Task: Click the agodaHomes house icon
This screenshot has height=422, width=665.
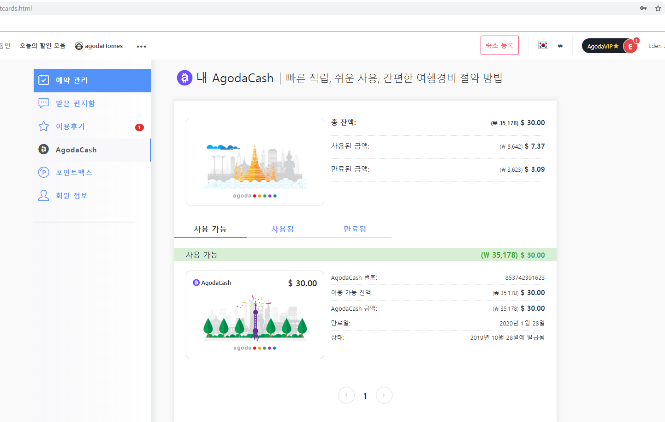Action: tap(79, 46)
